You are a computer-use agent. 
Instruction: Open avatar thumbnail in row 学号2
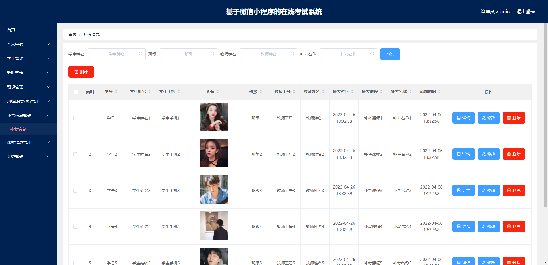214,153
